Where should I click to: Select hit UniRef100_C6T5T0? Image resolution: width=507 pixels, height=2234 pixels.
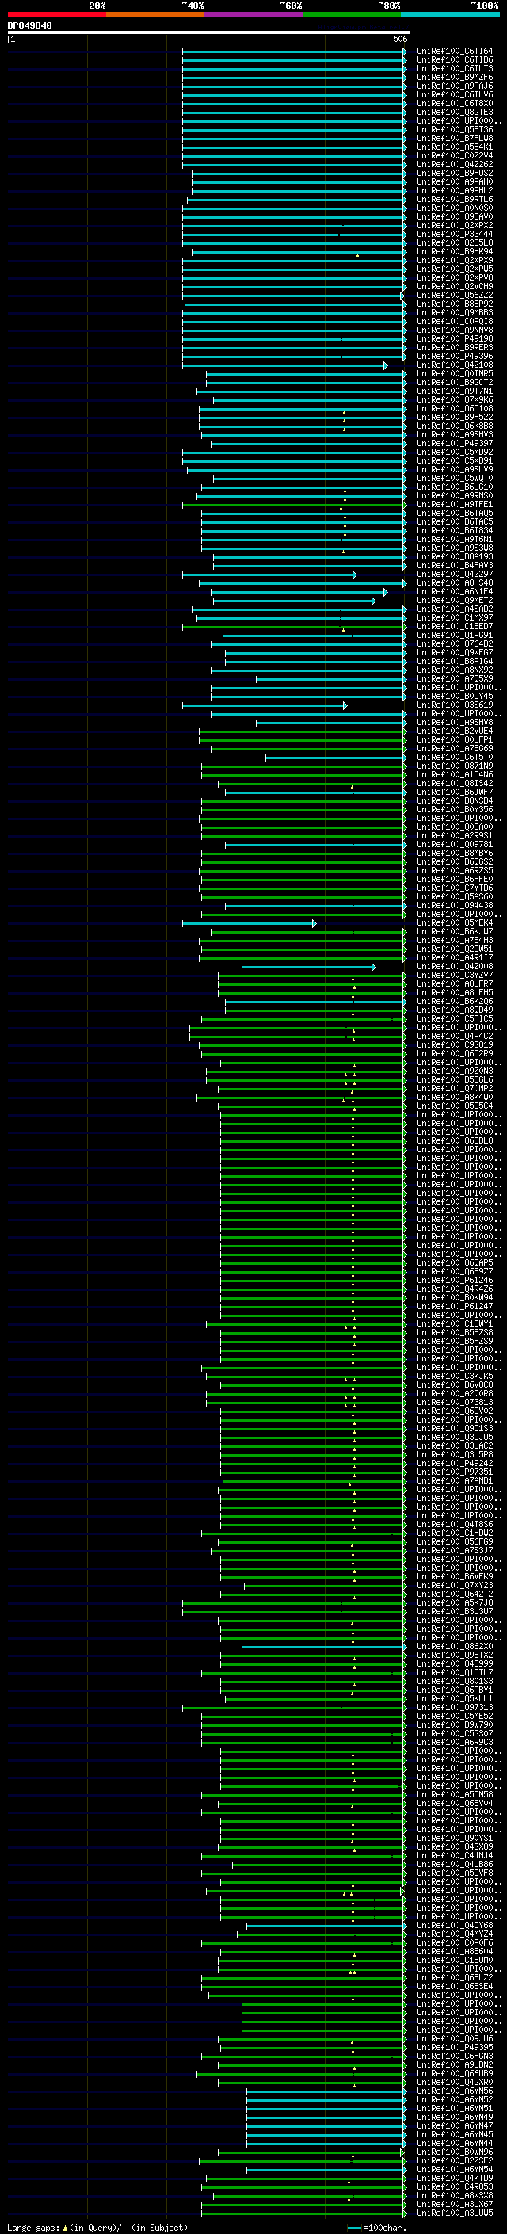[455, 757]
